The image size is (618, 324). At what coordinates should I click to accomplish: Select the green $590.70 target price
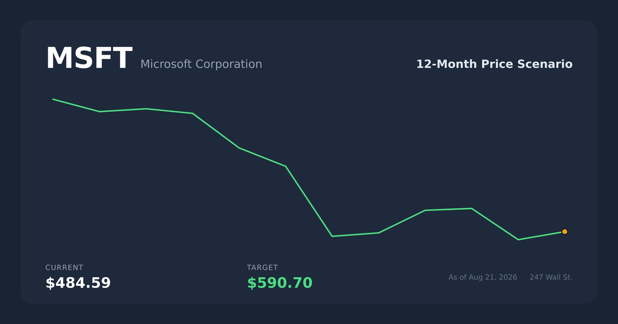pyautogui.click(x=280, y=283)
